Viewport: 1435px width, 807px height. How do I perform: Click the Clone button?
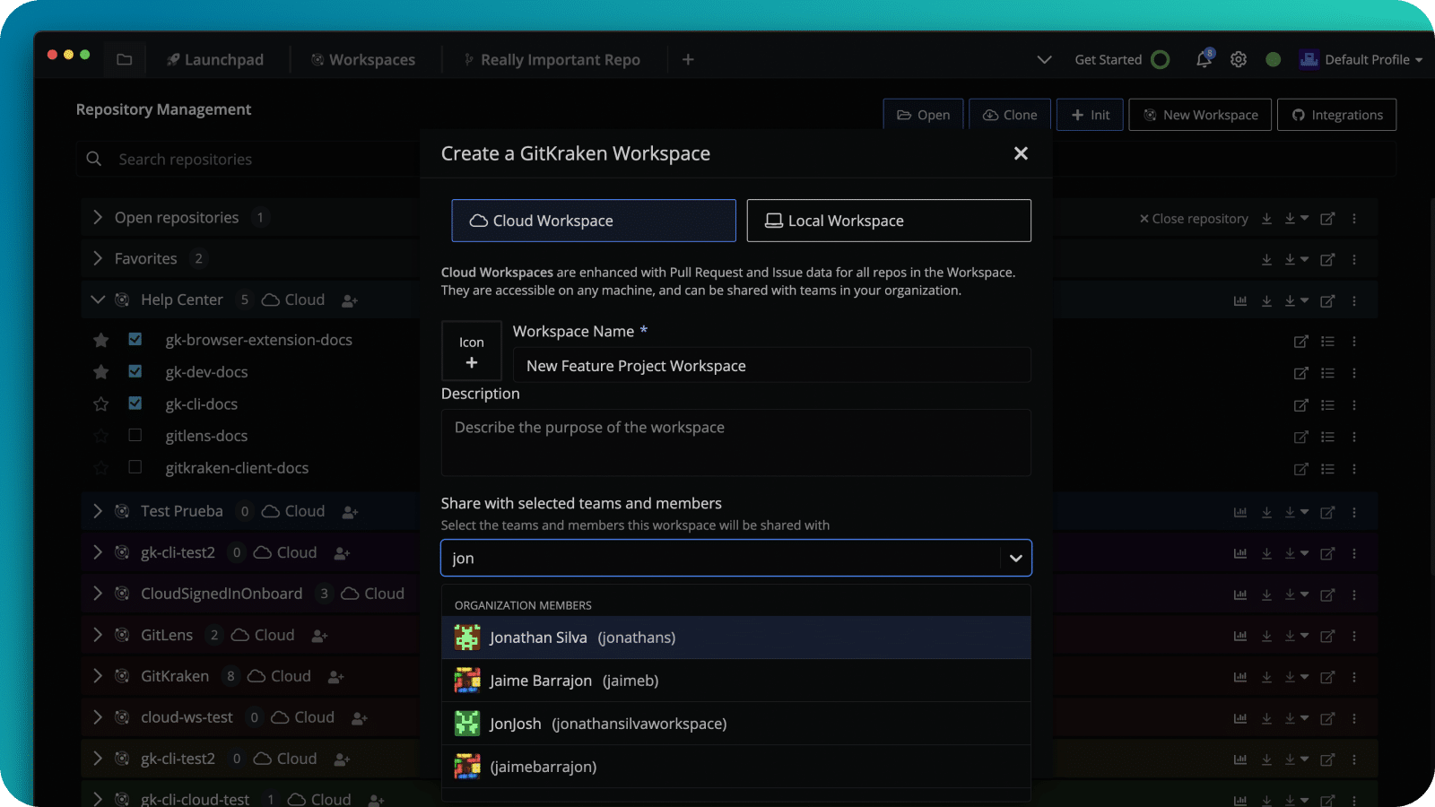1010,115
